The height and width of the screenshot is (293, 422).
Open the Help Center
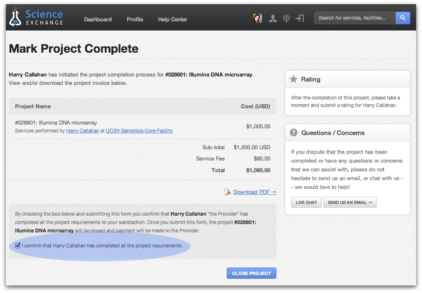[172, 19]
